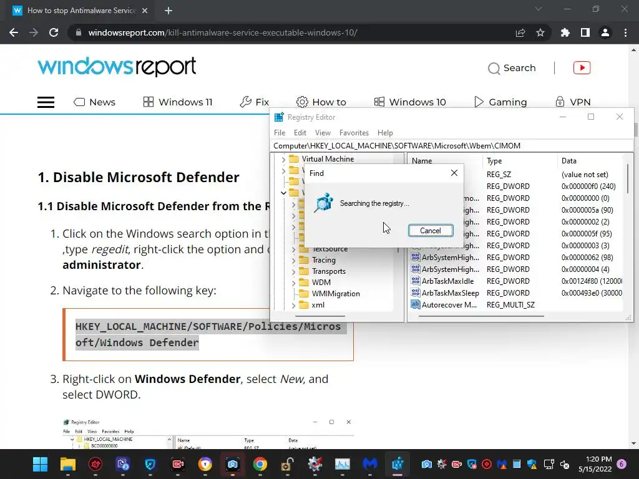Click the '0x000000f0 (240)' data cell
The image size is (639, 479).
click(x=588, y=186)
